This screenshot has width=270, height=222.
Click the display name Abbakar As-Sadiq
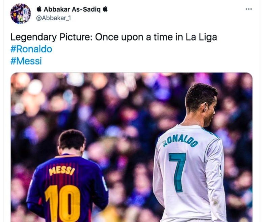[72, 10]
